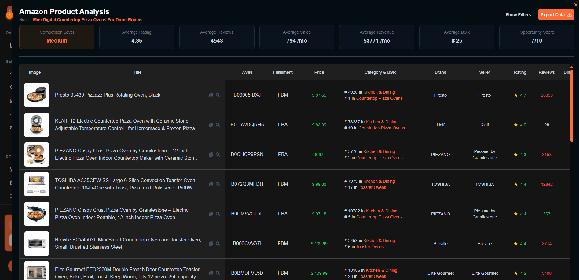
Task: Copy title of PIEZANO Portable row B0DM6VGF5F
Action: click(x=211, y=214)
